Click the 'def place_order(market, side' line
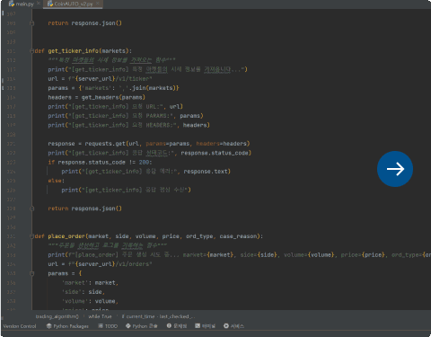This screenshot has height=337, width=431. (x=149, y=236)
